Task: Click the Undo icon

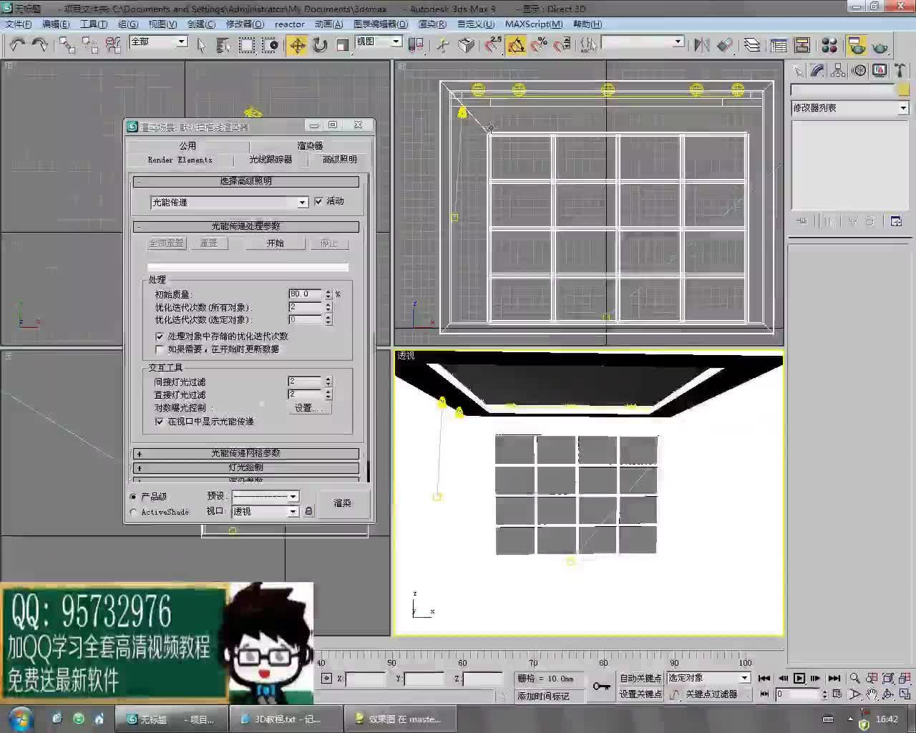Action: (x=16, y=45)
